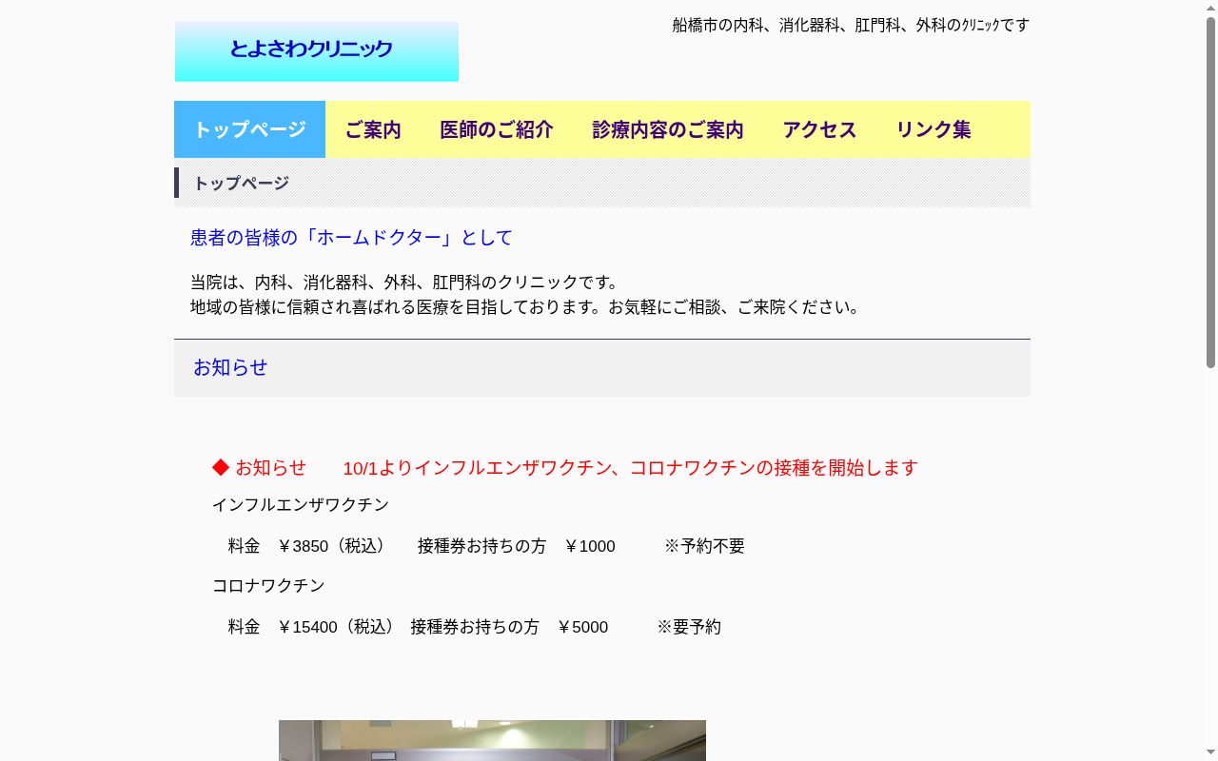Click the ￥15400（税込） price text
The height and width of the screenshot is (761, 1218).
pyautogui.click(x=335, y=627)
